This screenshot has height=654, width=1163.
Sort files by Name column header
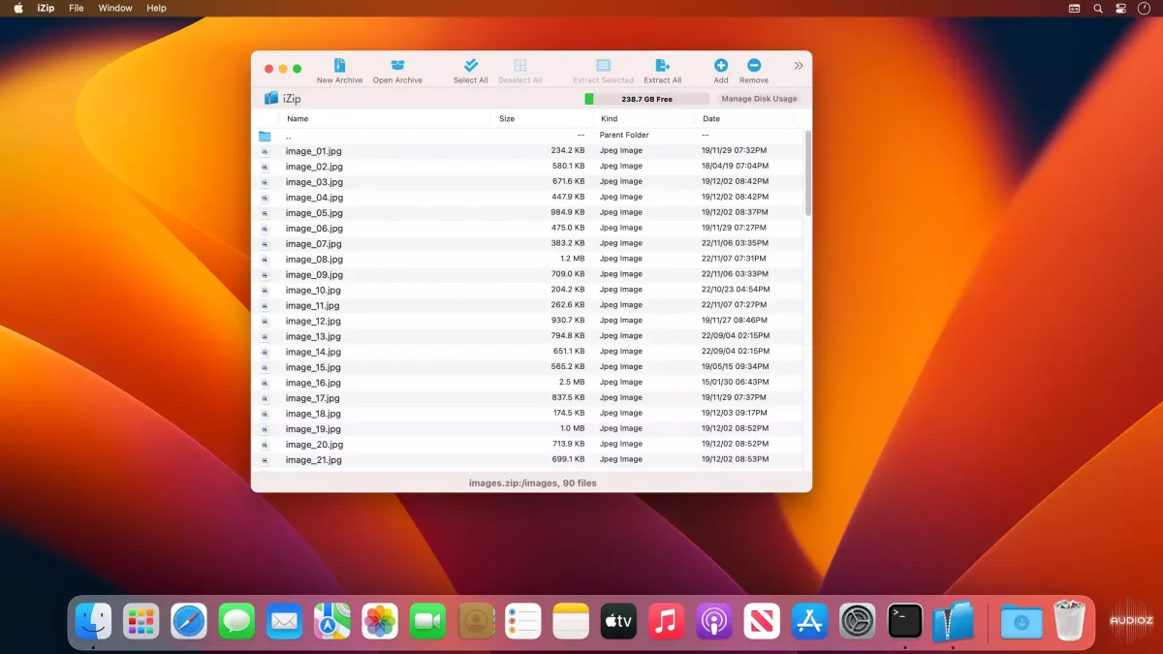298,119
